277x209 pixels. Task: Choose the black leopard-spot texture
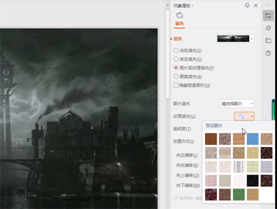[x=266, y=153]
